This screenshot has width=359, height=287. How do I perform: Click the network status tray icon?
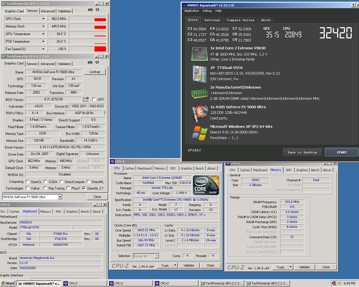334,283
